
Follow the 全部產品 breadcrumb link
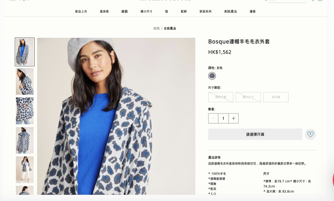pyautogui.click(x=170, y=28)
